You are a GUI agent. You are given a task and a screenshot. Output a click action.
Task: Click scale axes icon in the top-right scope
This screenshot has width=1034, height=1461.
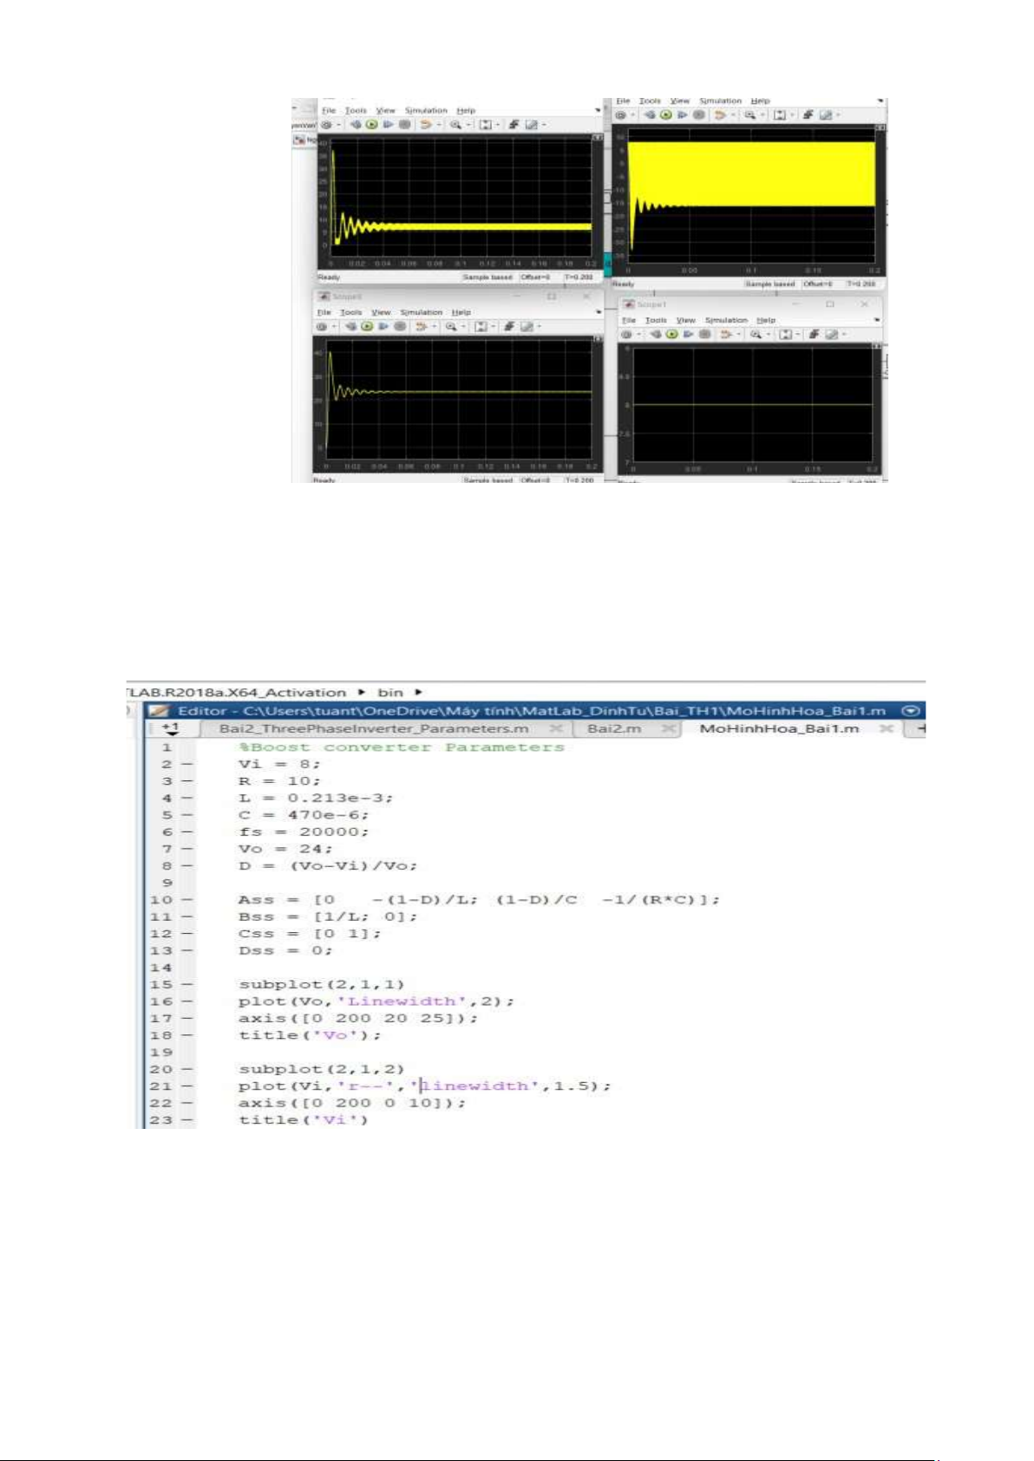780,115
